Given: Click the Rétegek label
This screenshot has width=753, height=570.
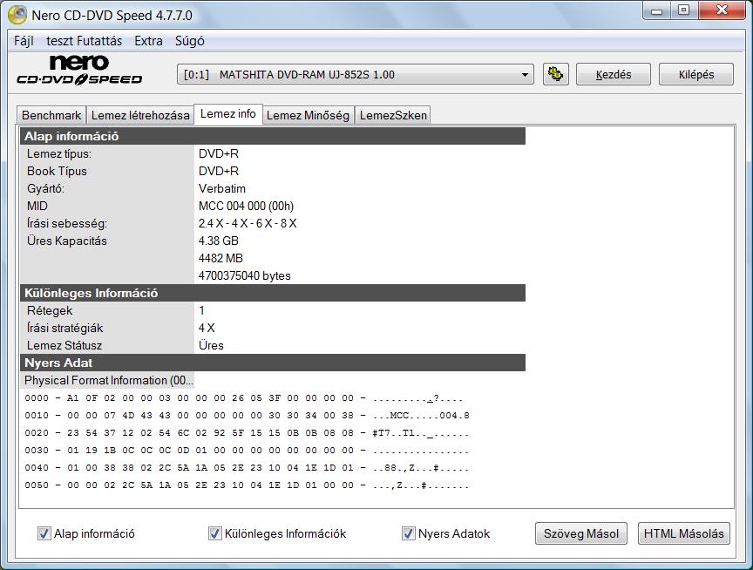Looking at the screenshot, I should pos(50,310).
